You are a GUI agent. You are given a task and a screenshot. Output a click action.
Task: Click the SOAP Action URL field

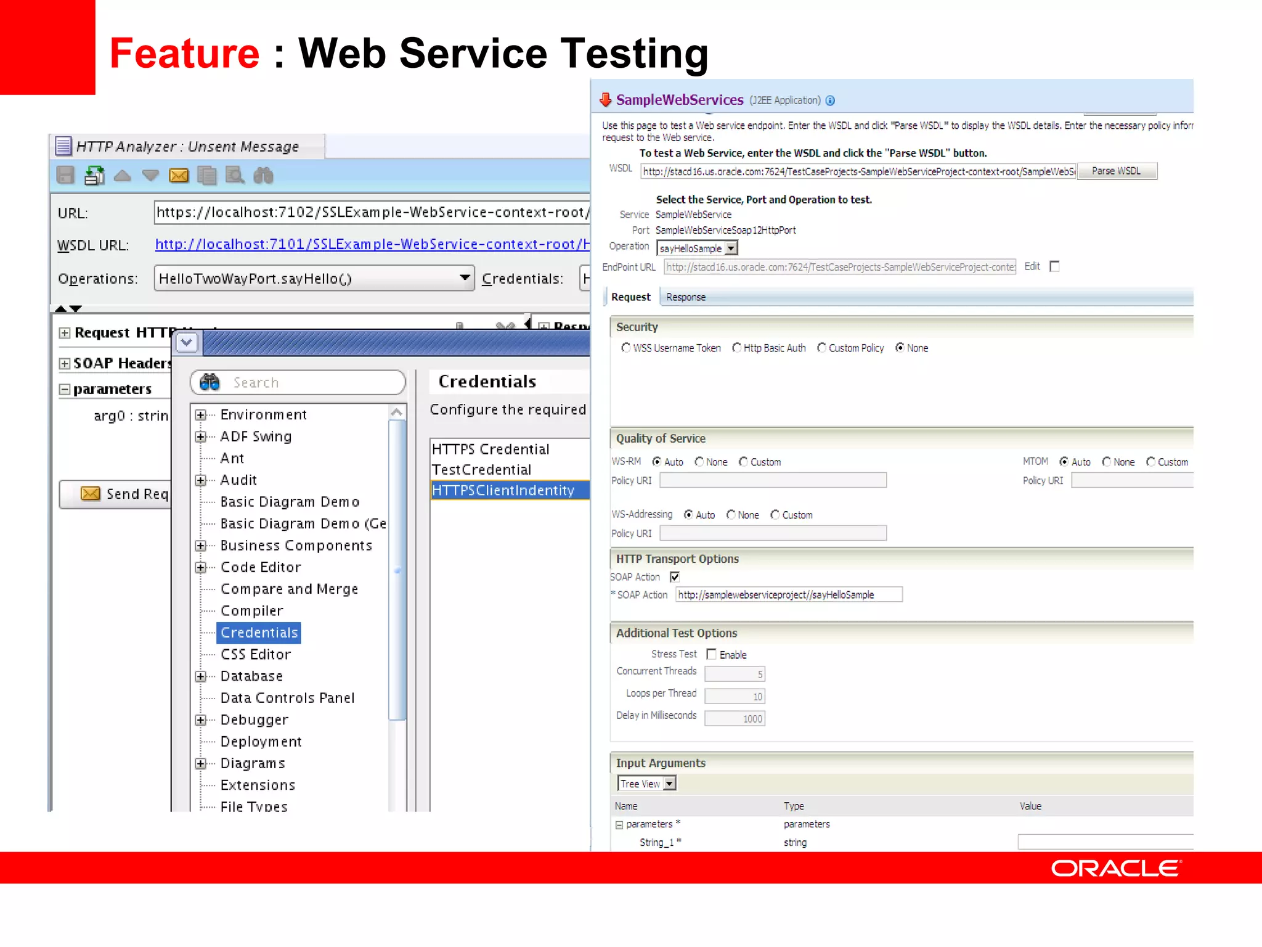789,594
